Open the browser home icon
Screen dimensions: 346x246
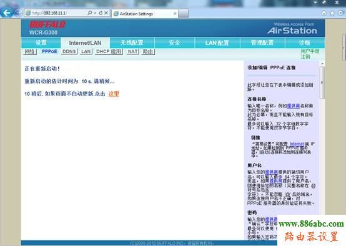pyautogui.click(x=324, y=13)
